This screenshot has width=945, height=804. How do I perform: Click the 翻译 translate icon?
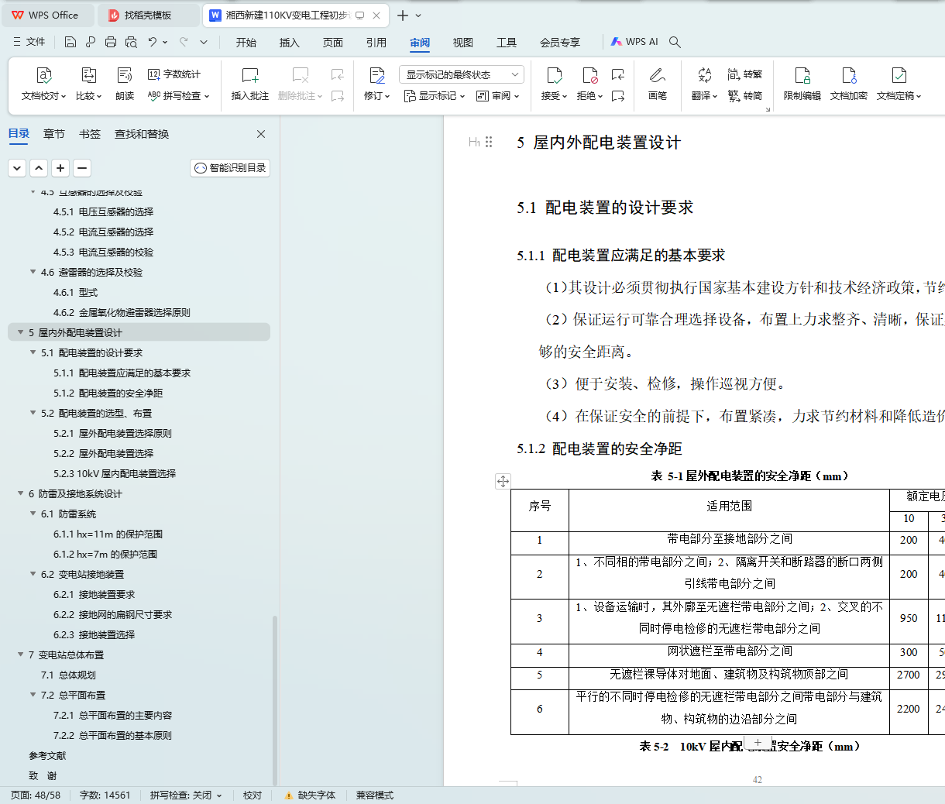click(x=704, y=76)
